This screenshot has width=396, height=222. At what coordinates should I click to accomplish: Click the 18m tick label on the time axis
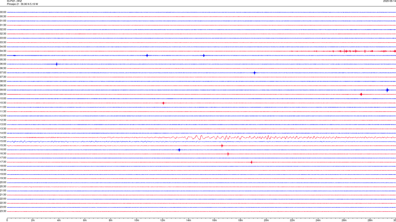240,220
